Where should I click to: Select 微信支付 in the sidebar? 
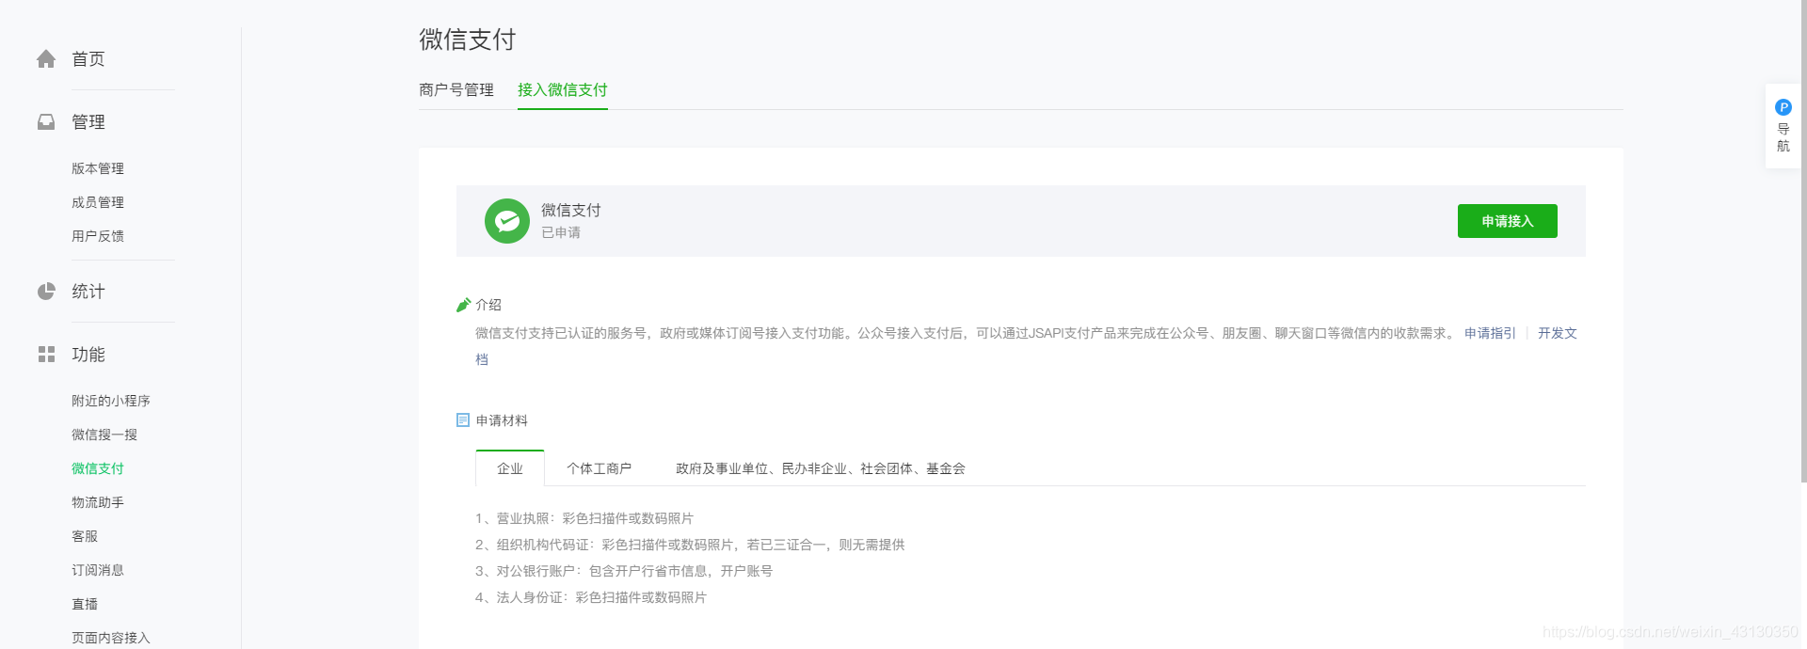(x=98, y=468)
